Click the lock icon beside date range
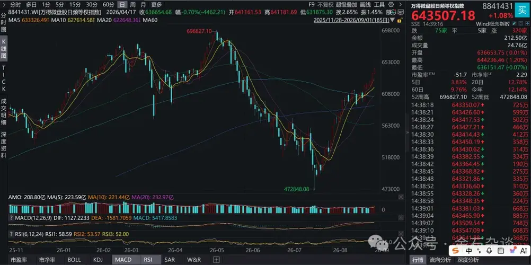The width and height of the screenshot is (531, 265). click(400, 20)
